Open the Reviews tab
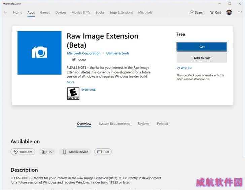245x190 pixels. [143, 124]
